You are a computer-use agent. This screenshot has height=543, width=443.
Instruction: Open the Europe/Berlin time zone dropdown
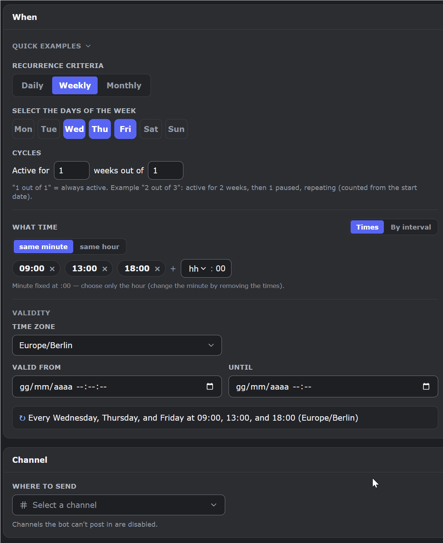click(117, 345)
